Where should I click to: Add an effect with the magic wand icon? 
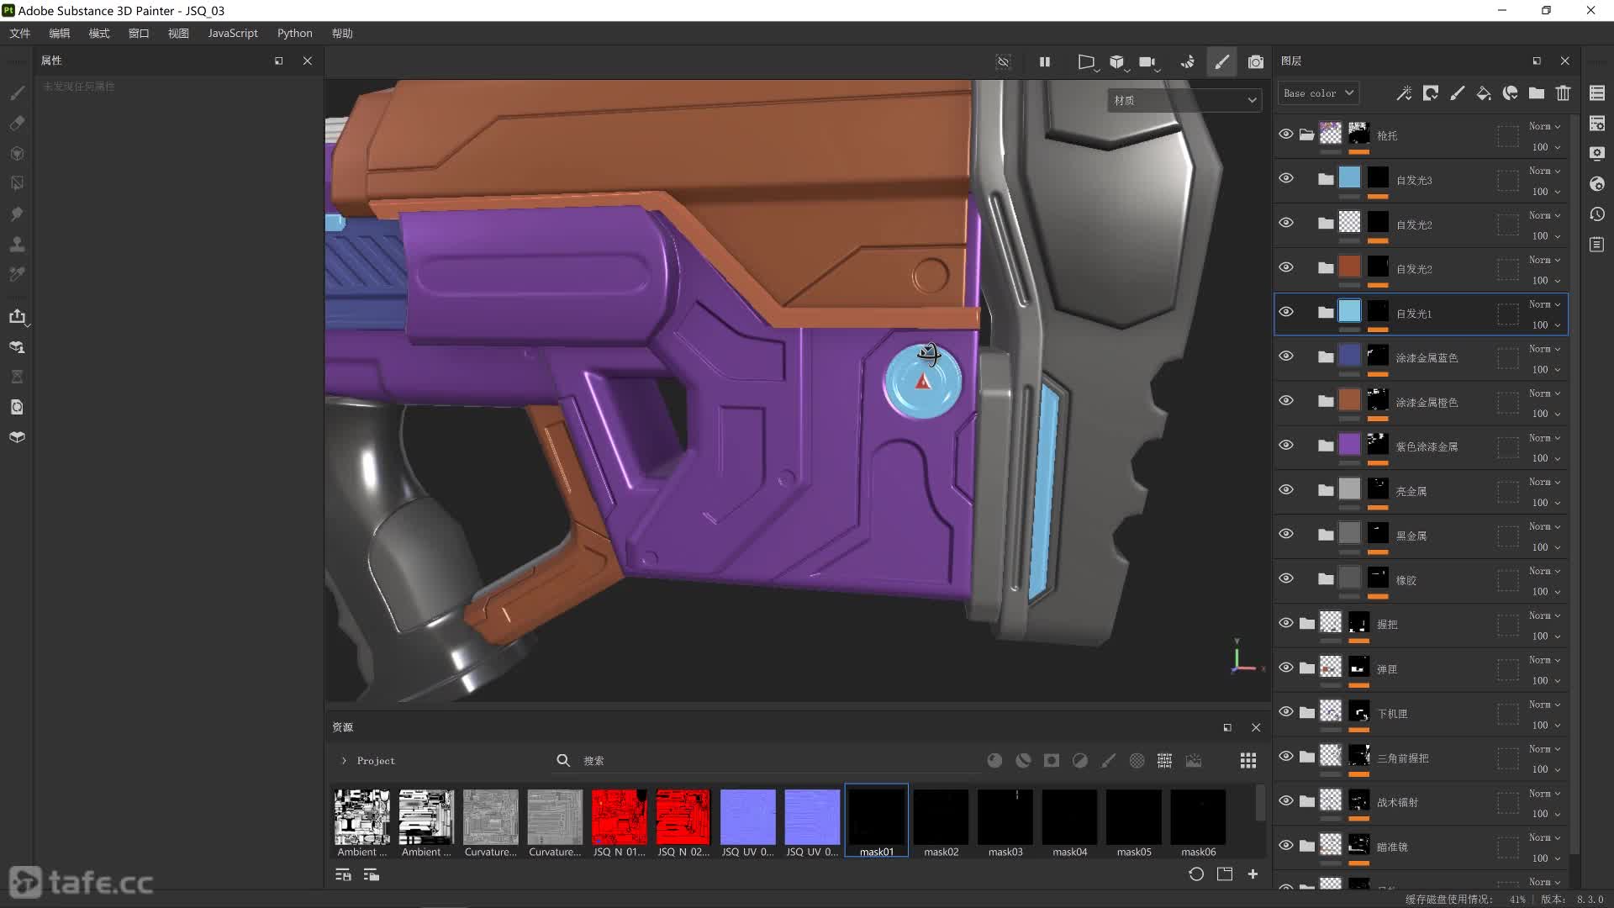click(x=1404, y=93)
